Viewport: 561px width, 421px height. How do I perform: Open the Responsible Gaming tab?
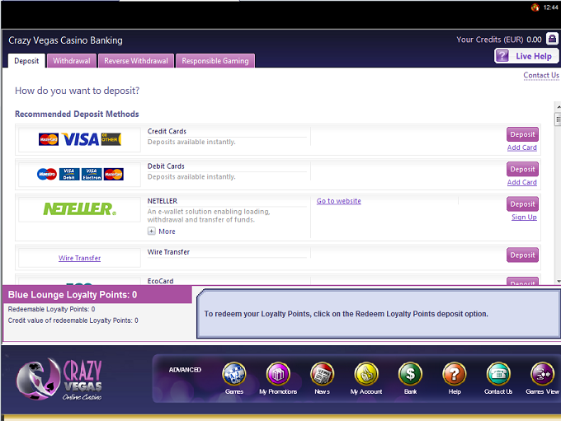pyautogui.click(x=215, y=61)
